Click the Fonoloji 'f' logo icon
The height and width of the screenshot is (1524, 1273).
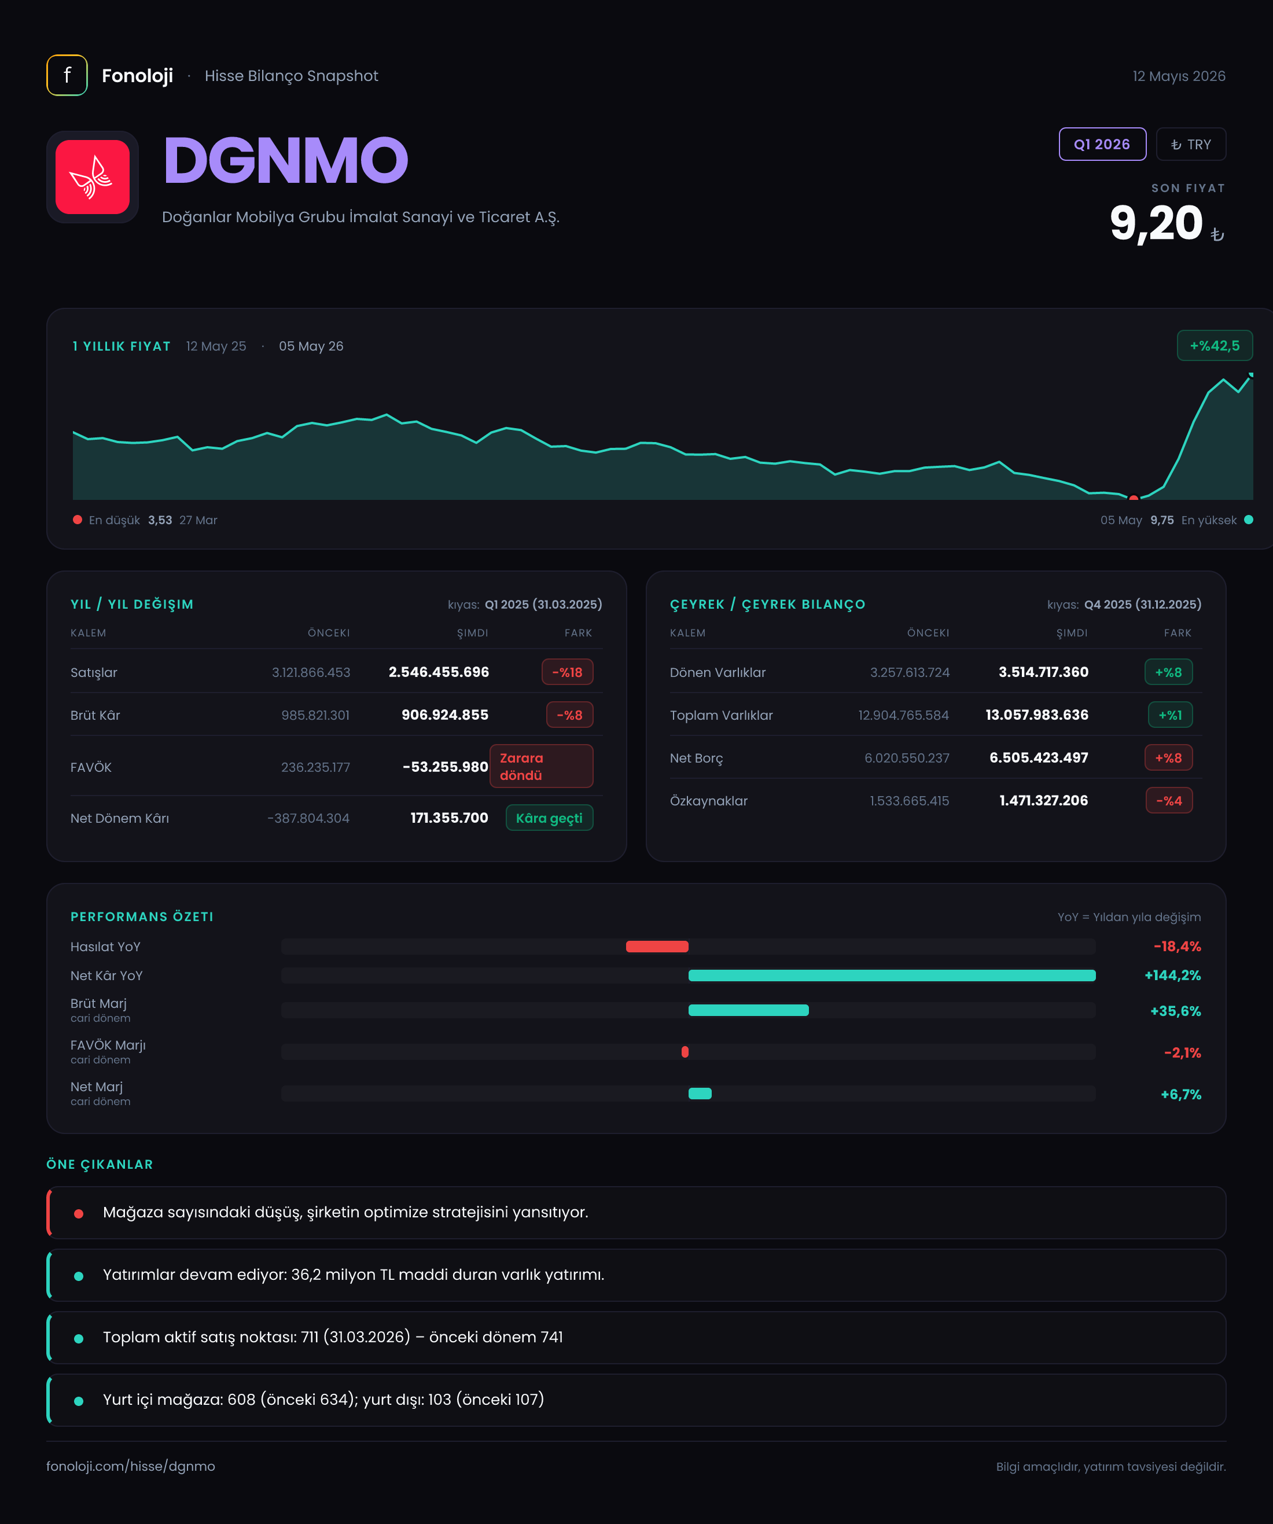pos(67,75)
